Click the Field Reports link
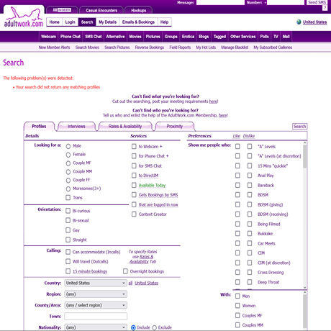Image resolution: width=331 pixels, height=331 pixels. click(180, 47)
